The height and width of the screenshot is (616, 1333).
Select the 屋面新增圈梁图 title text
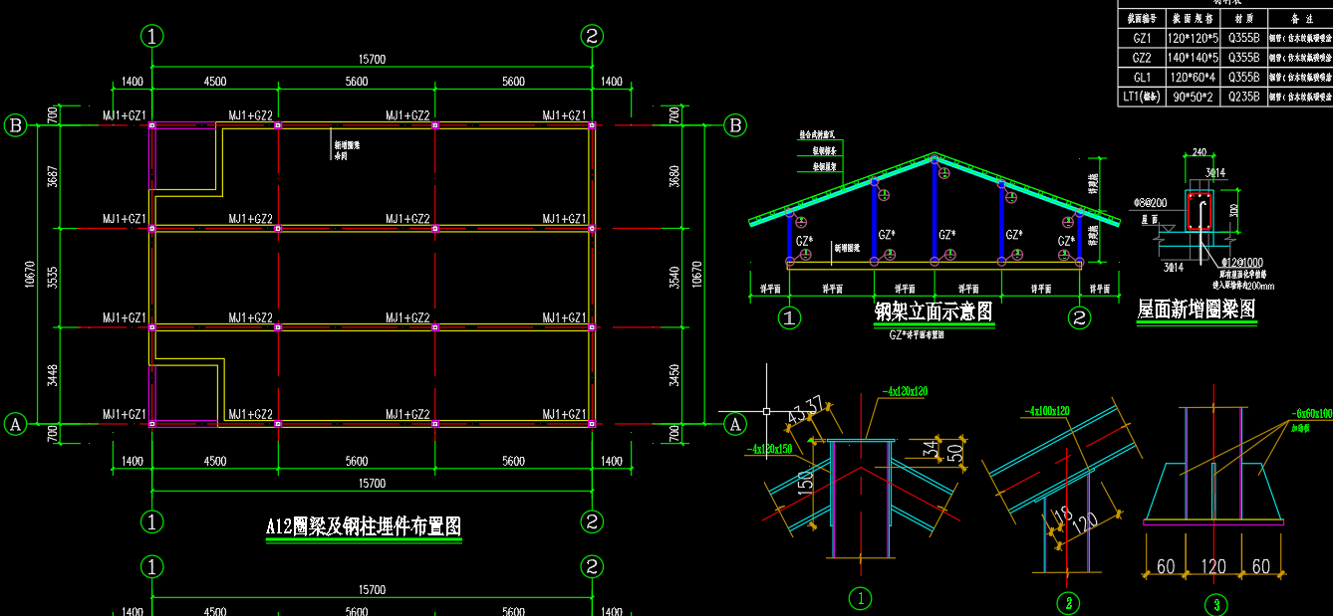(1197, 309)
